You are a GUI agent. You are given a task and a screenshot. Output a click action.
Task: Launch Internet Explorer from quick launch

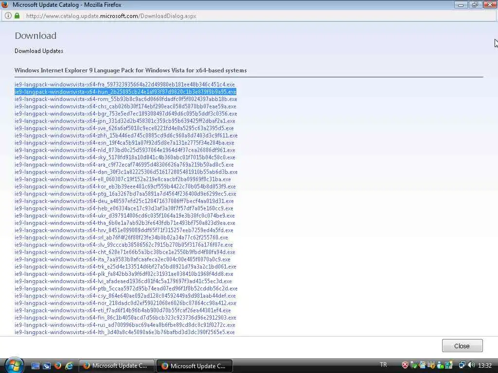69,366
